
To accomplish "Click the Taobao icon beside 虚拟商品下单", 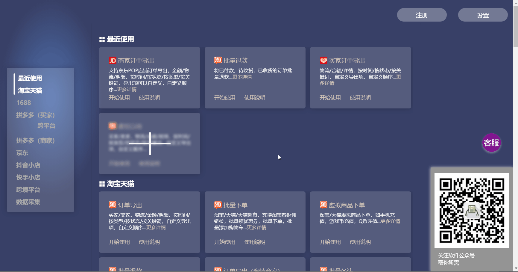I will 323,205.
